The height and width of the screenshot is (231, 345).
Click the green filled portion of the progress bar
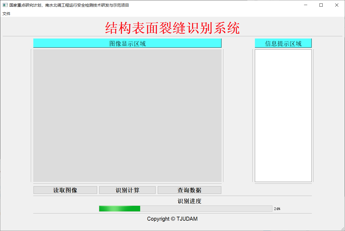120,208
